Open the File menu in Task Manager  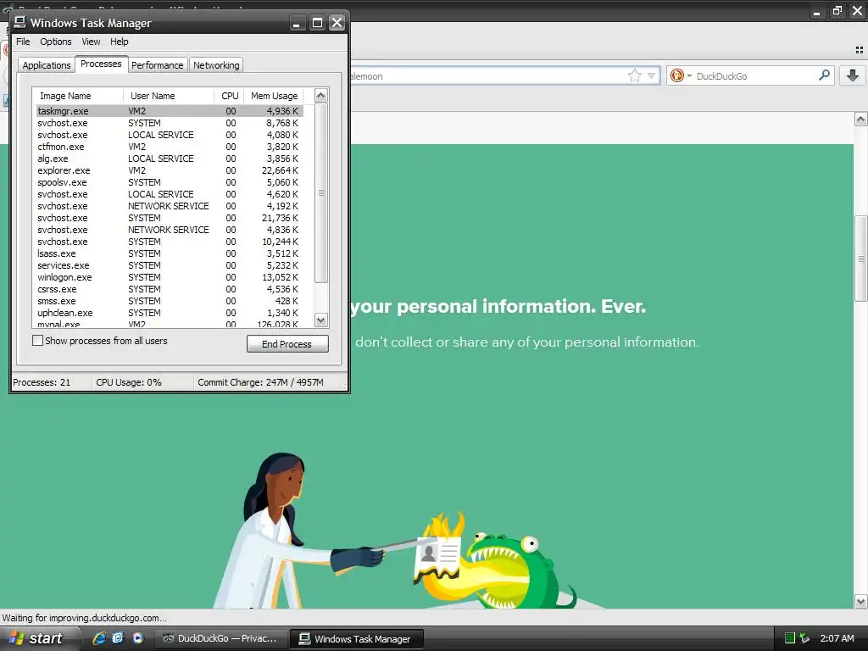(23, 42)
